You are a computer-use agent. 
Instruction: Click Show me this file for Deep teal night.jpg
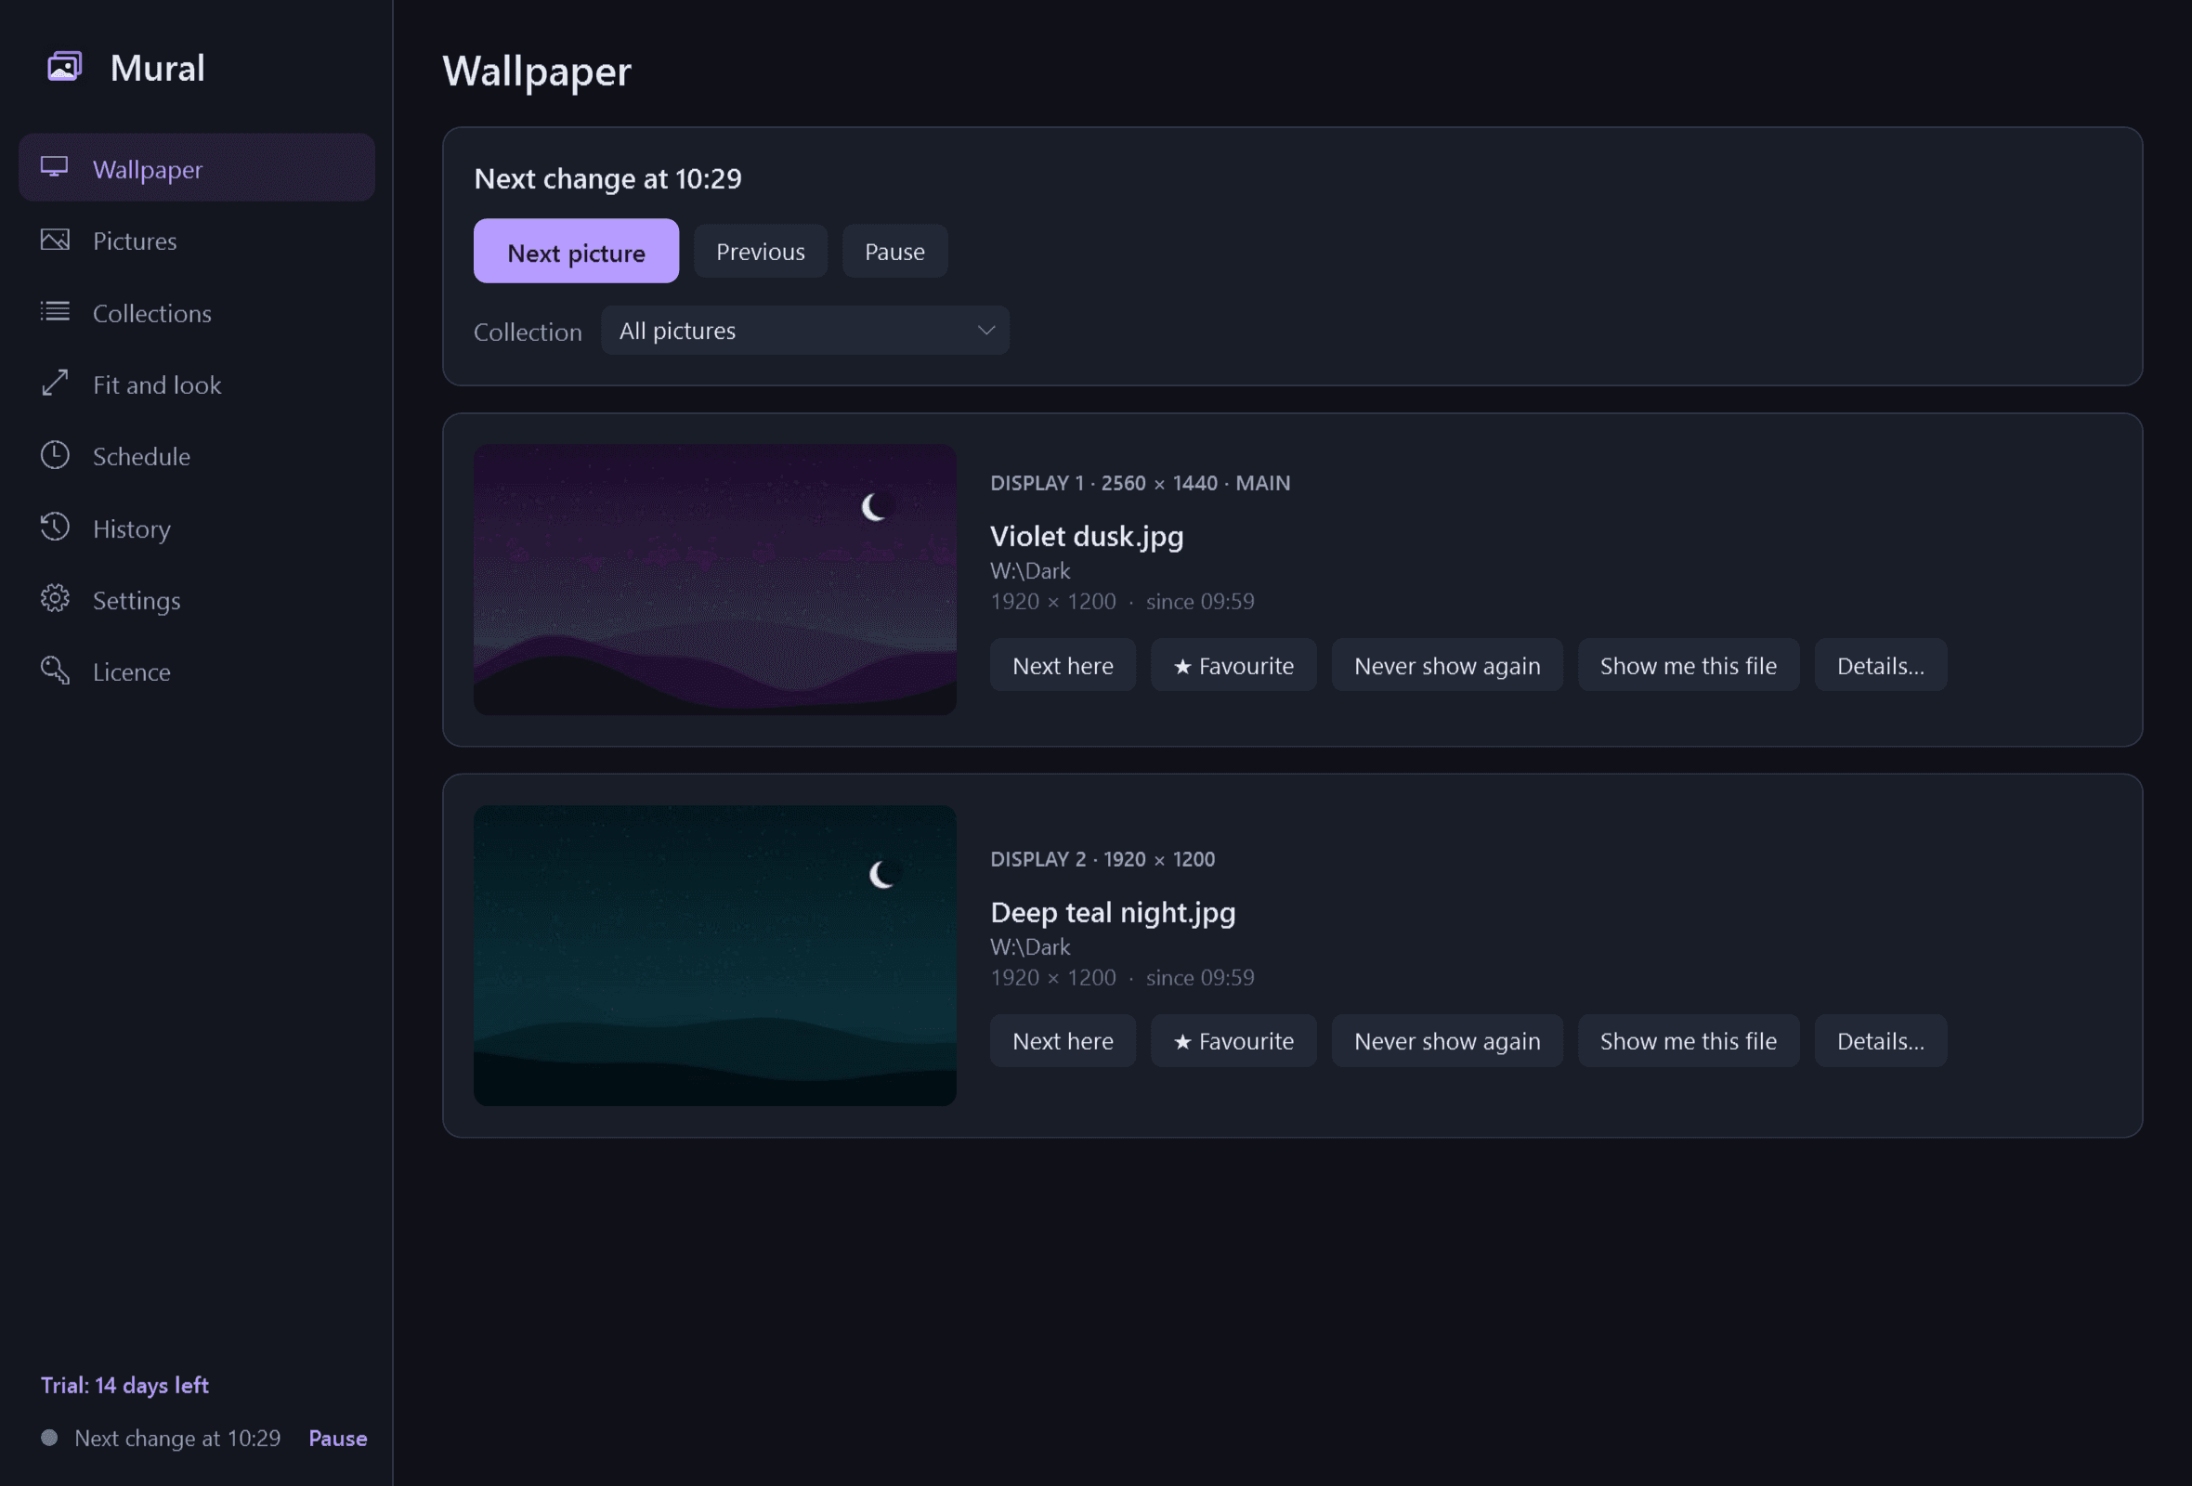1688,1040
